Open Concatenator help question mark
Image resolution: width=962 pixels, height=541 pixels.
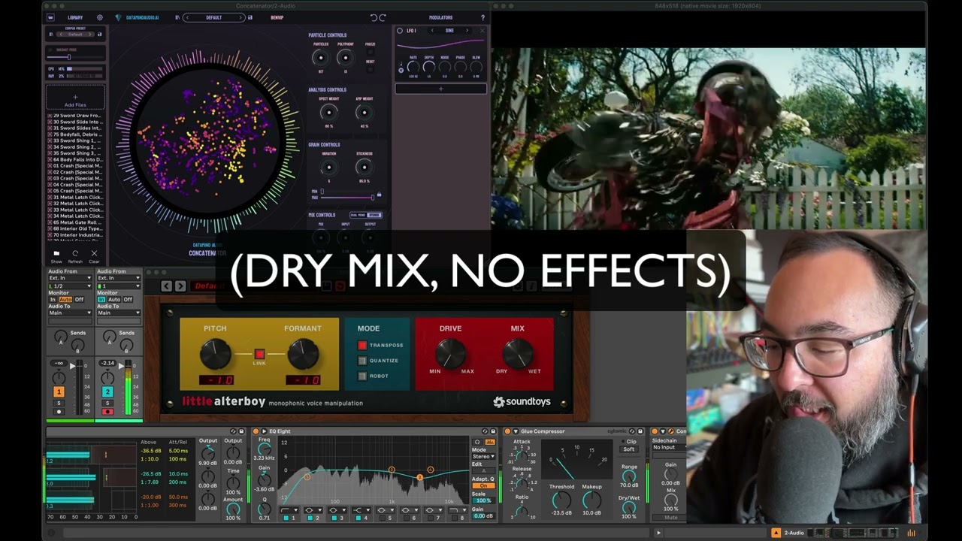tap(483, 17)
